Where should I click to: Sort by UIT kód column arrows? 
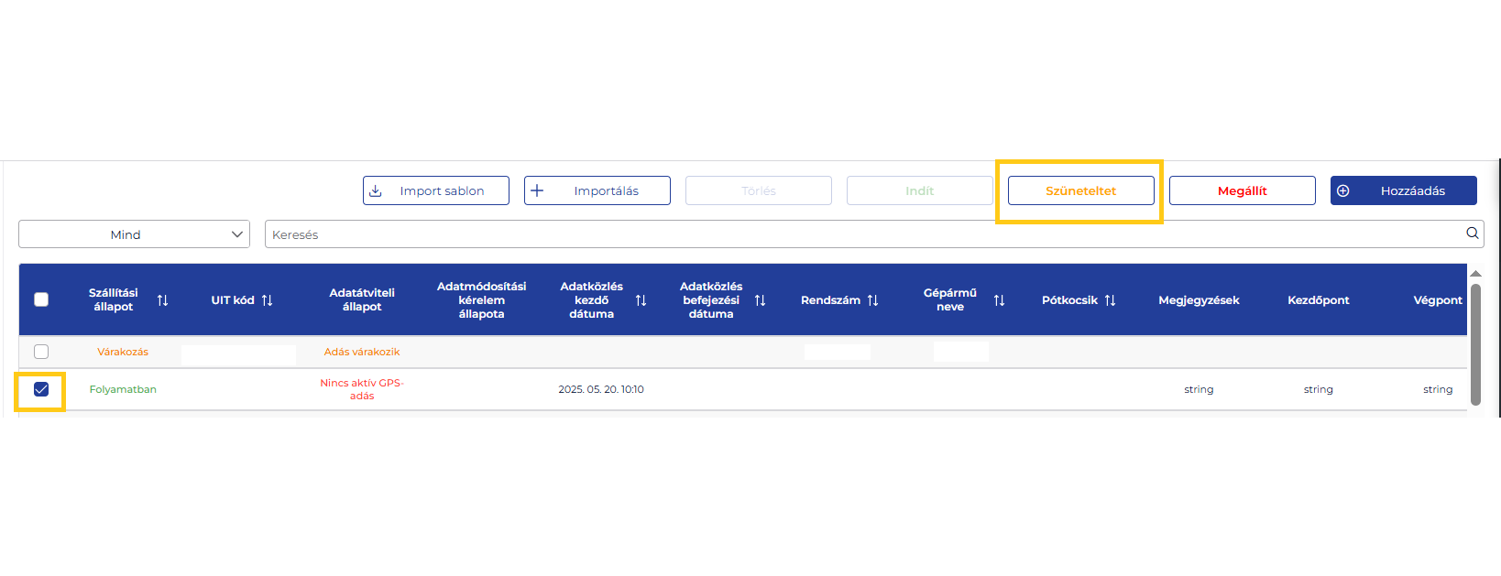click(x=267, y=300)
